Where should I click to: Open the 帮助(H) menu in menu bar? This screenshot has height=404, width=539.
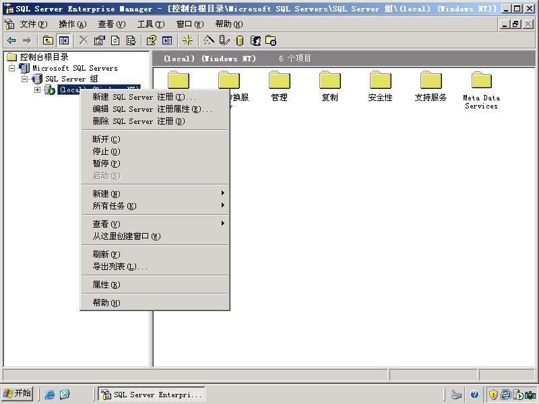coord(229,24)
